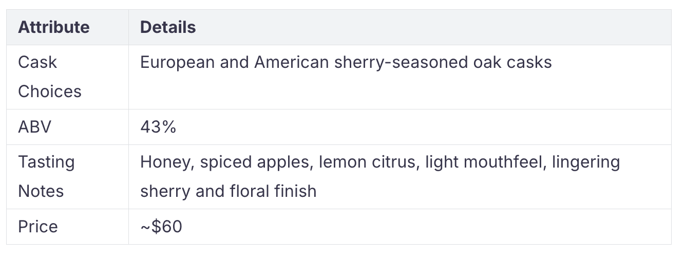Click the word Cask in first row

(x=37, y=62)
